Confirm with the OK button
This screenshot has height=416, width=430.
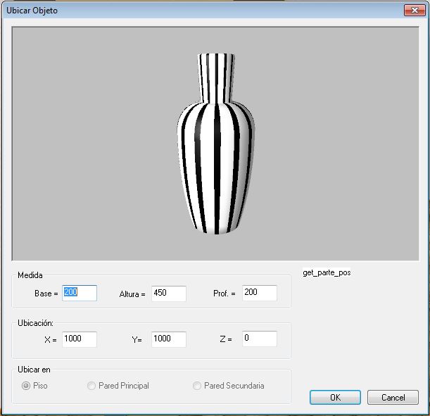pos(335,398)
